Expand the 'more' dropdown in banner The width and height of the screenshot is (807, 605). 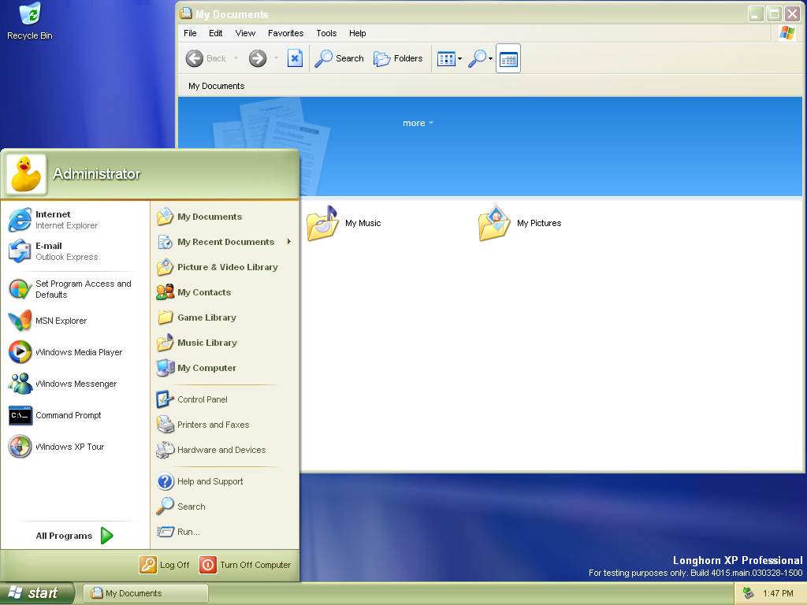(418, 123)
